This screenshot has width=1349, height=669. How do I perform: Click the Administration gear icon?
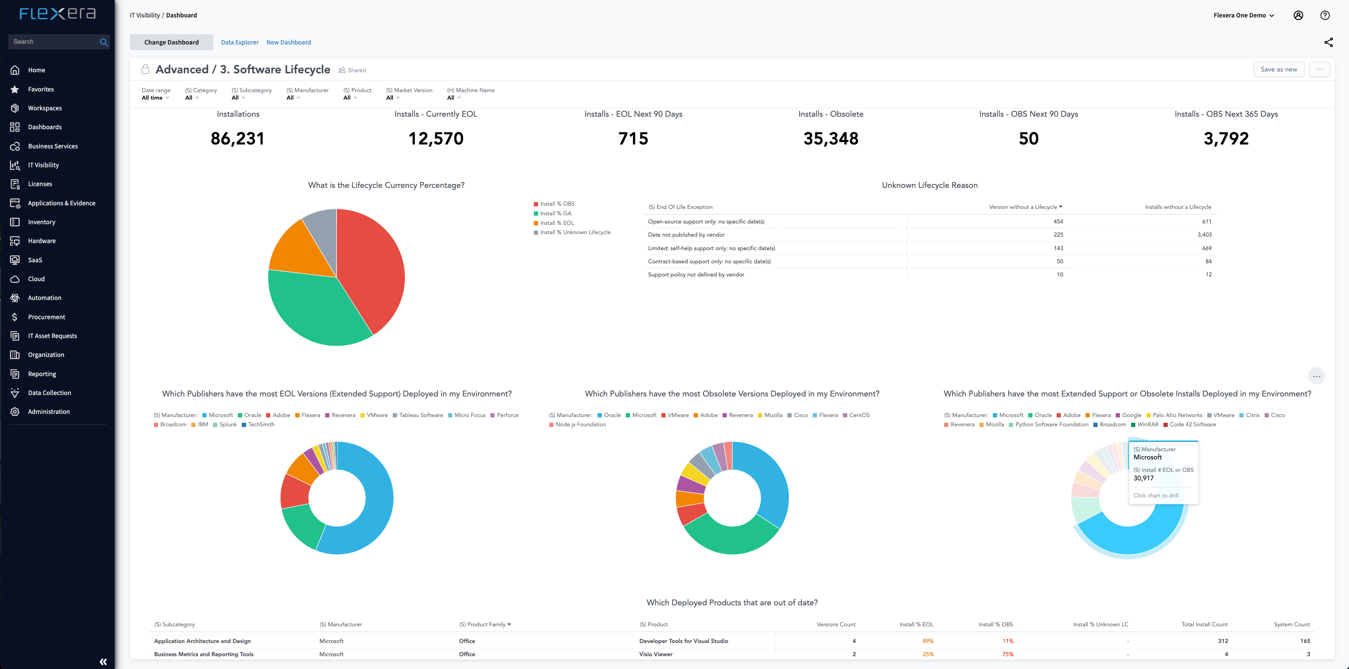(x=15, y=412)
